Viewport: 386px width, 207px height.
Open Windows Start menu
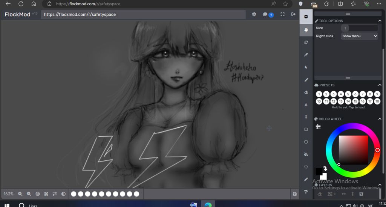pyautogui.click(x=7, y=205)
